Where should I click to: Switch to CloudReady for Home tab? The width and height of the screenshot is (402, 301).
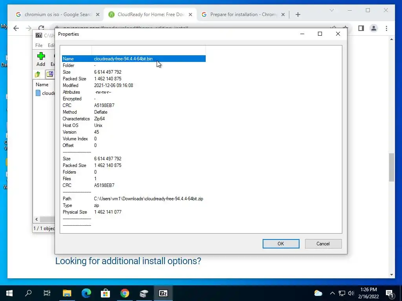pyautogui.click(x=150, y=15)
